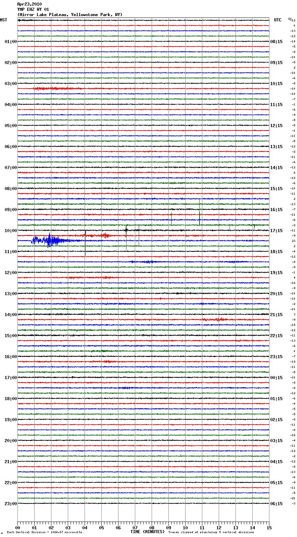Click the "16:00" MST hour label

10,357
